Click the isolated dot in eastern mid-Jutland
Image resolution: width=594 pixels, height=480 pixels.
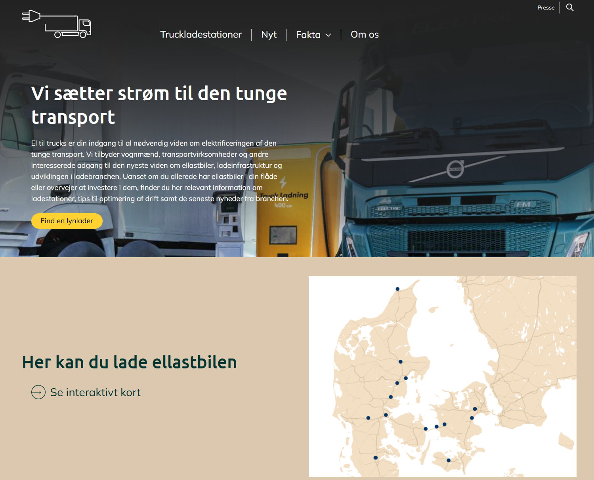coord(400,362)
